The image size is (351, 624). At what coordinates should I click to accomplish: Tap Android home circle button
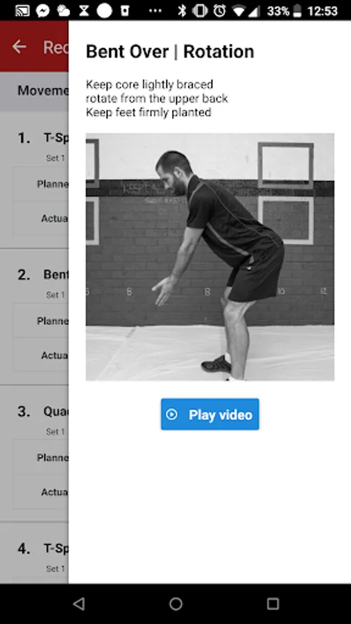(175, 604)
